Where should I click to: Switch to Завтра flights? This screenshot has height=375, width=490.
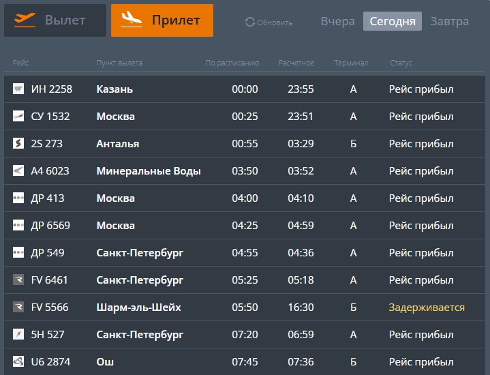(449, 21)
